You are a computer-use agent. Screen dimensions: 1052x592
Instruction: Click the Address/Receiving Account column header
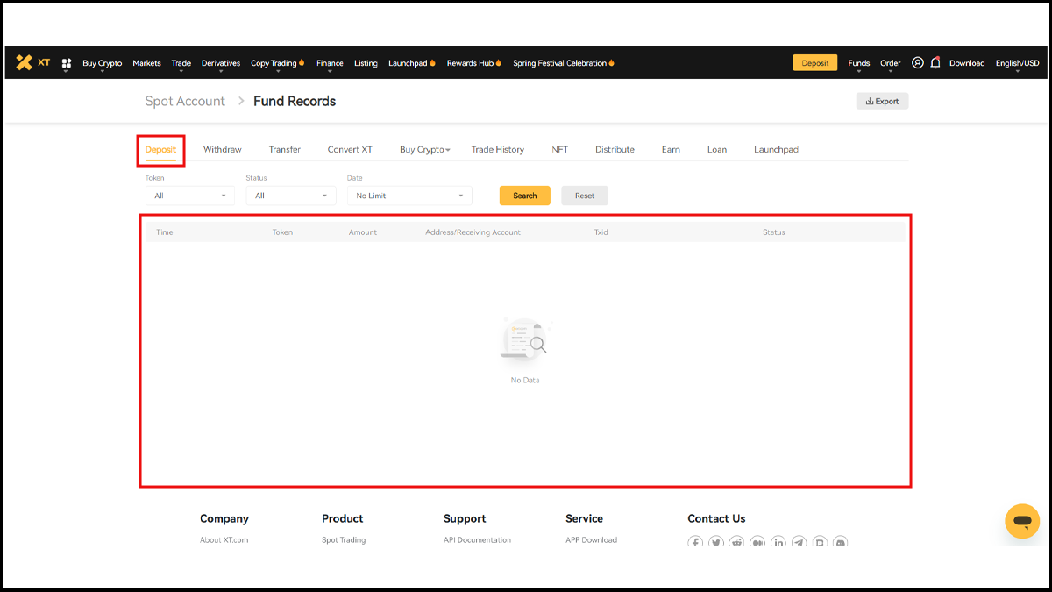473,232
